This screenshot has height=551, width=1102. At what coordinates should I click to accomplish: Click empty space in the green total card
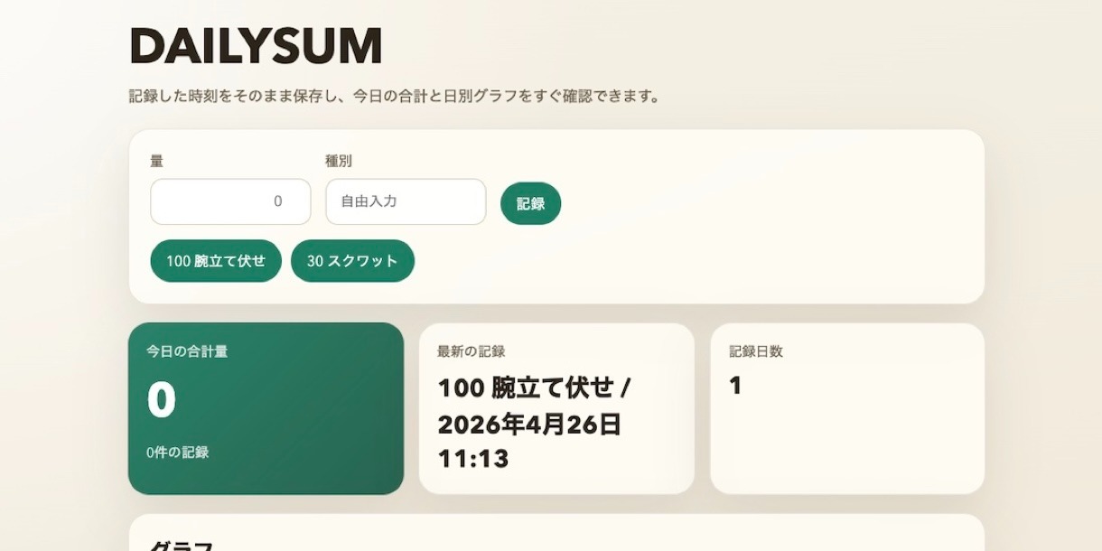pos(316,416)
